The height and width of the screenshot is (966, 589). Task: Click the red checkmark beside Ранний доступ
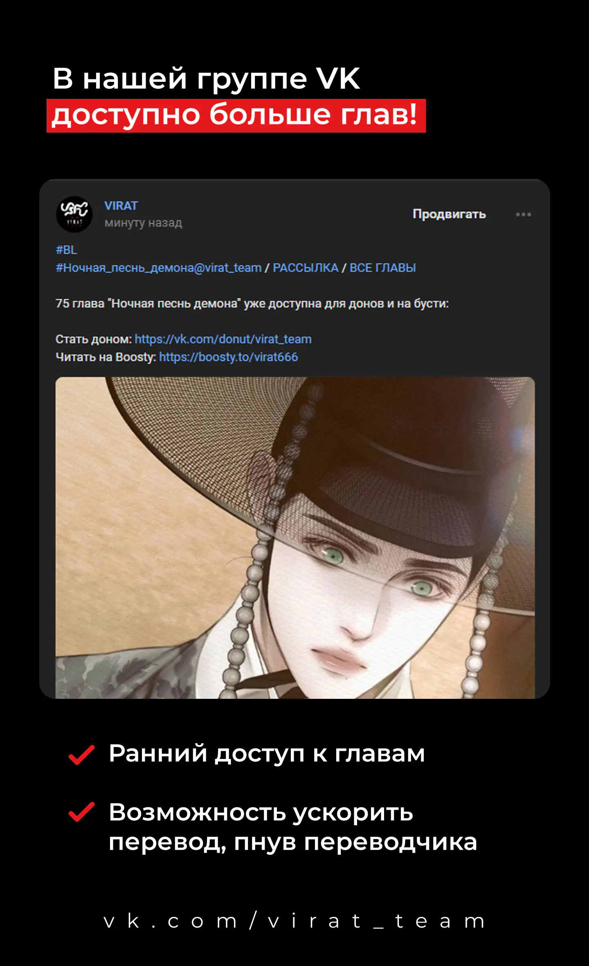[81, 754]
